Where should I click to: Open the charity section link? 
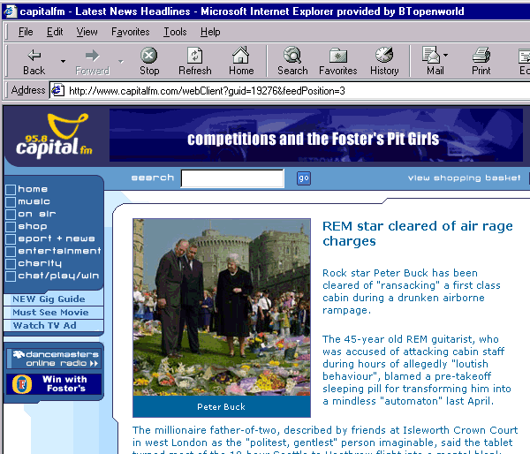pos(40,263)
